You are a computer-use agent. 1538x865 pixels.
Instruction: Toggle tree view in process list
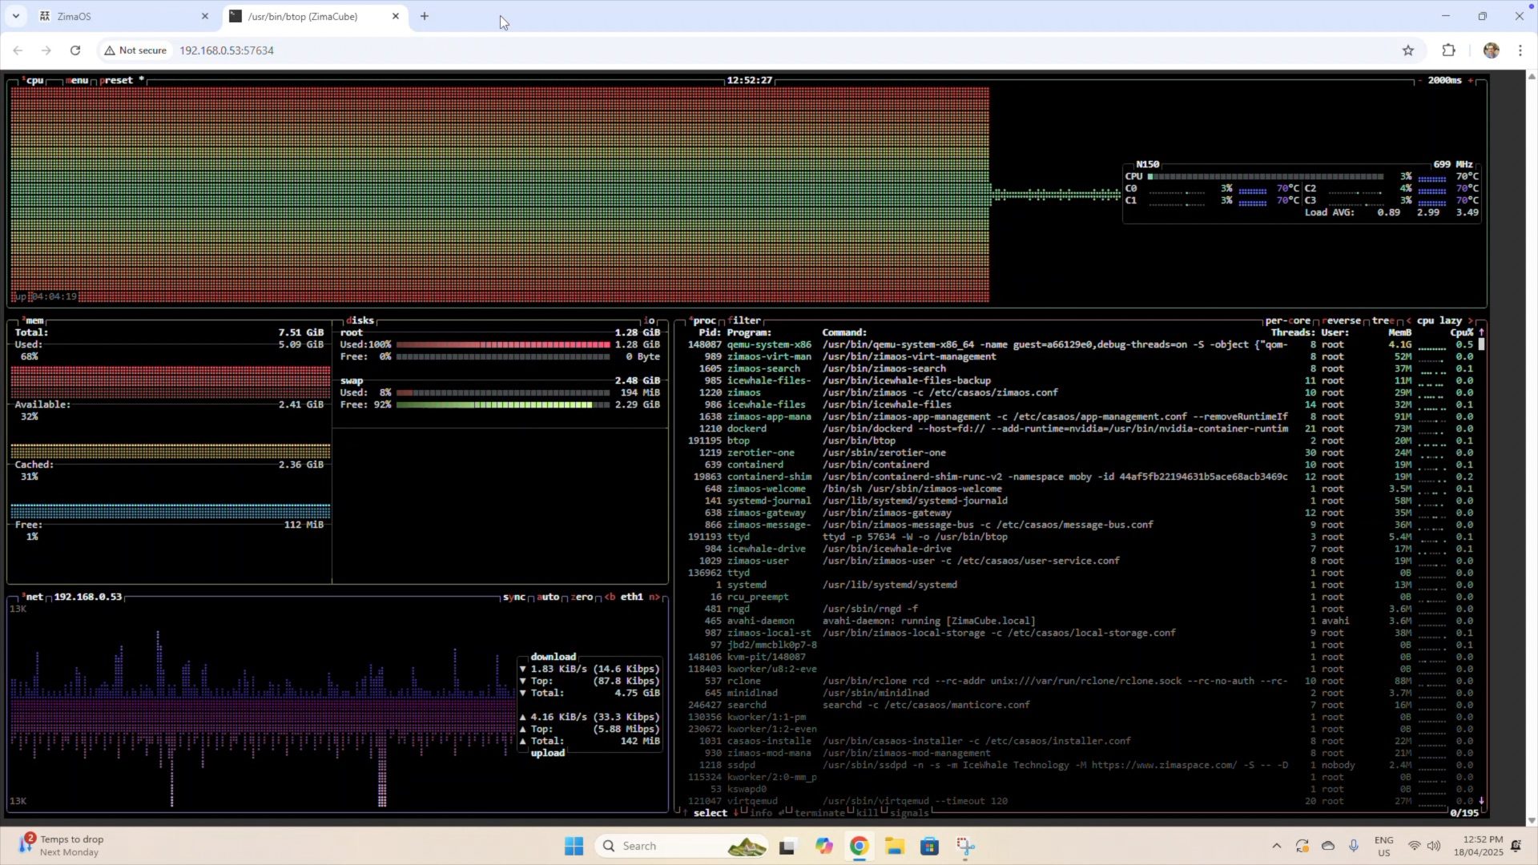1383,320
